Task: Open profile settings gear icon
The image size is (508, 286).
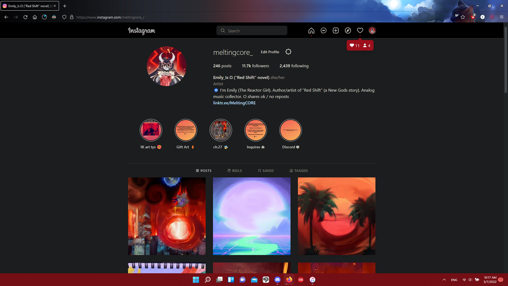Action: 288,52
